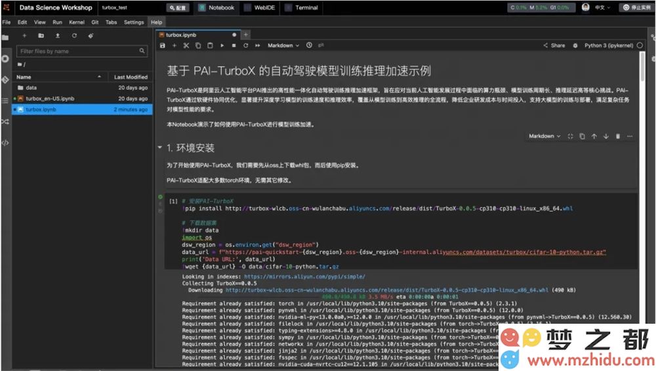Open the Tabs menu
The image size is (656, 371).
(112, 22)
